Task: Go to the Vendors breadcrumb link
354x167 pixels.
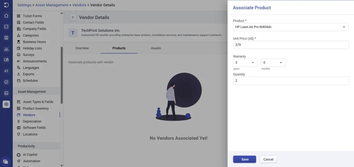Action: [x=79, y=5]
